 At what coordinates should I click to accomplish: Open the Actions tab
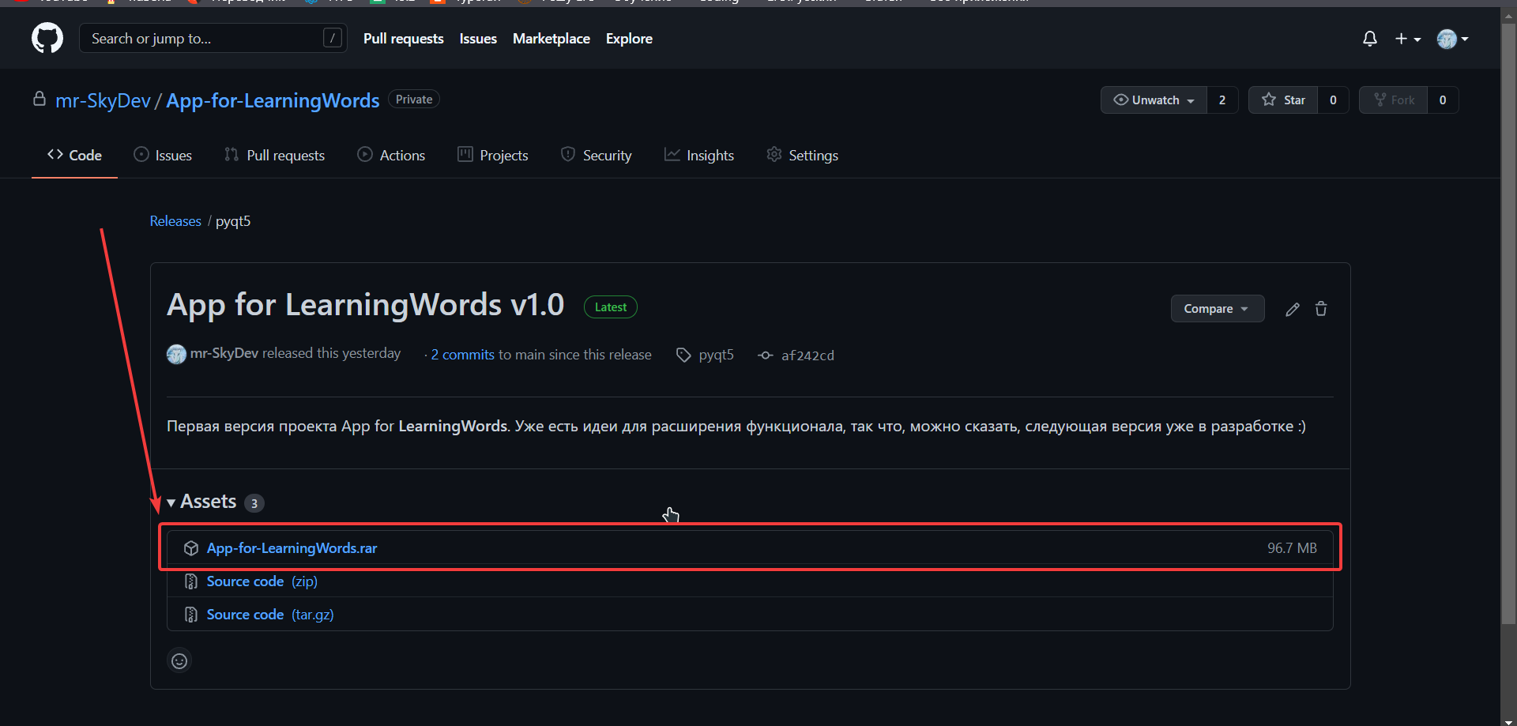click(391, 156)
